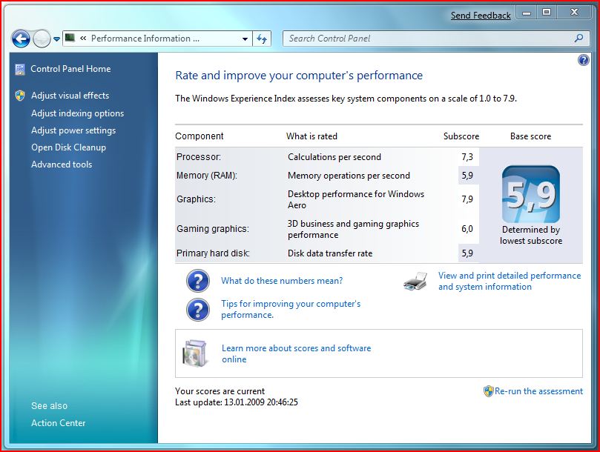Click the Gaming graphics row label

[213, 229]
